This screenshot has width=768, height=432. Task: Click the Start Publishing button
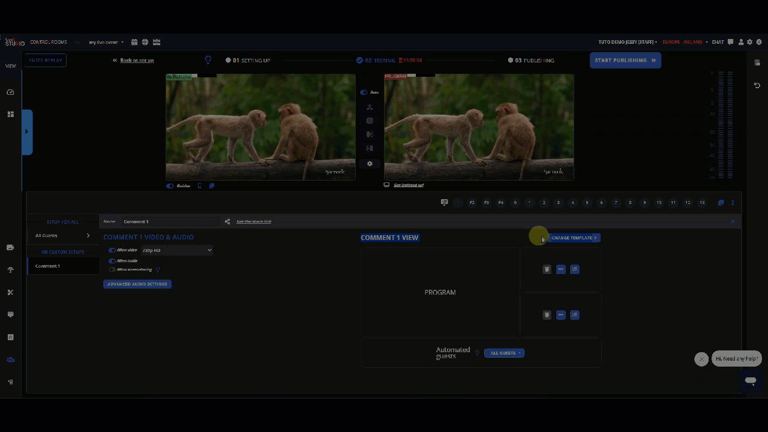click(625, 60)
